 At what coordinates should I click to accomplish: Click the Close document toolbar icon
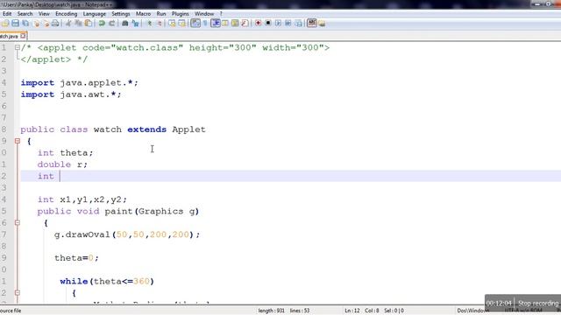click(36, 24)
